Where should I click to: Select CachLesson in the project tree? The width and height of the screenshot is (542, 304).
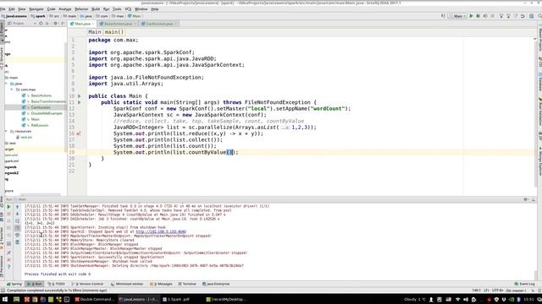[x=41, y=107]
